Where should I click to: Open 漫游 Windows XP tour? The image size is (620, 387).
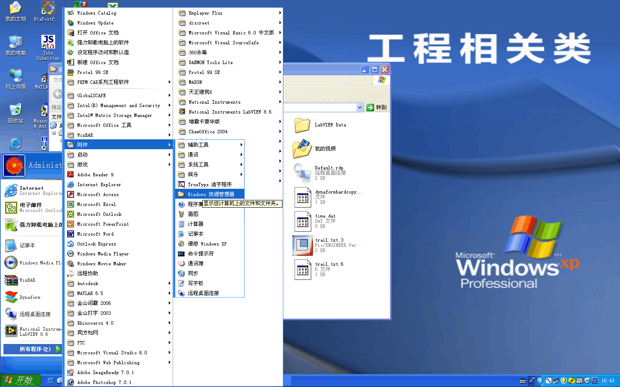210,244
